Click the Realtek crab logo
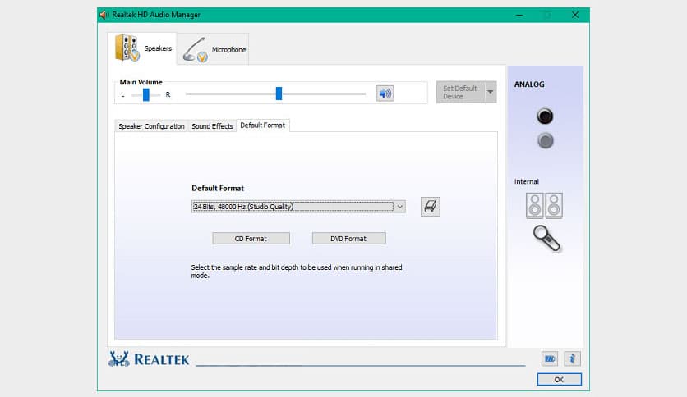 coord(118,359)
